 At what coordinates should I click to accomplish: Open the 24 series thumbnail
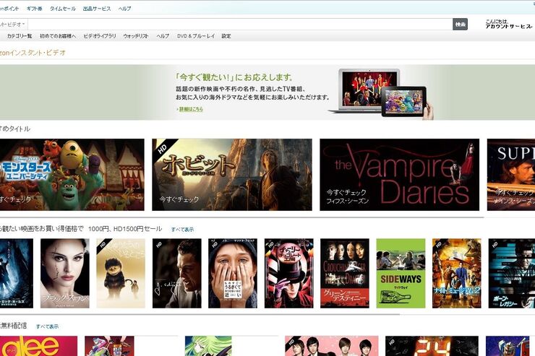(x=432, y=346)
